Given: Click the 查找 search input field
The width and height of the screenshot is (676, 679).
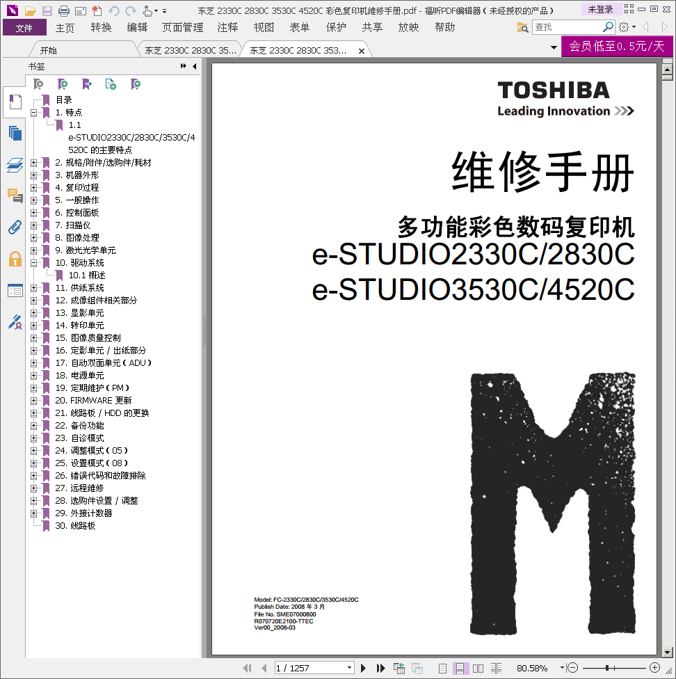Looking at the screenshot, I should [x=568, y=27].
